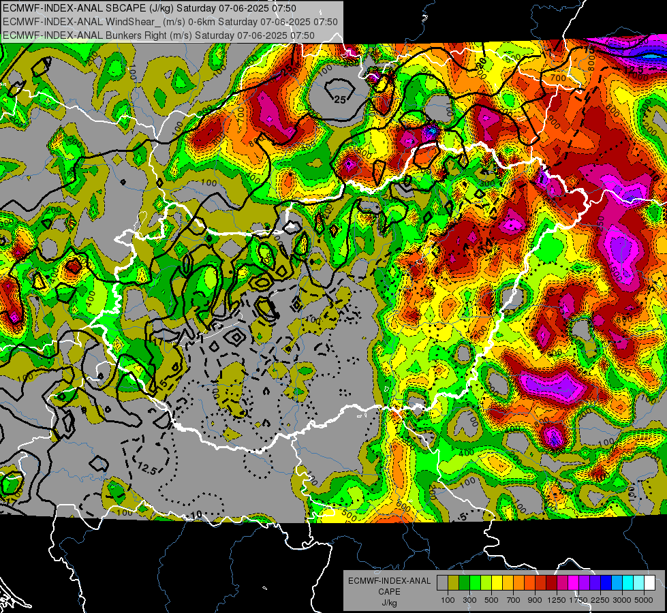Click the legend value 900

coord(535,600)
